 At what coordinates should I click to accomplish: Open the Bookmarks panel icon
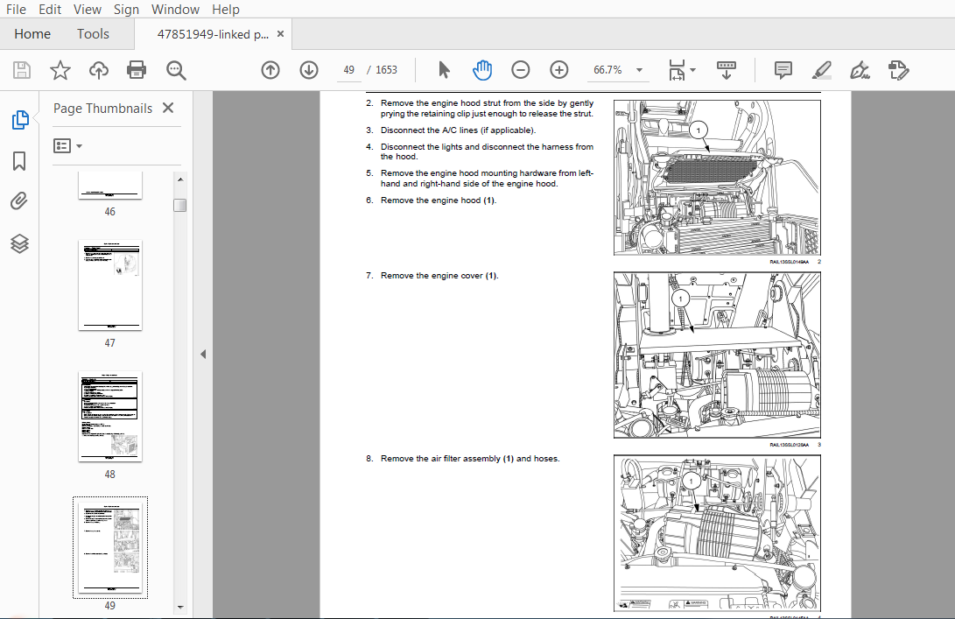click(x=19, y=161)
